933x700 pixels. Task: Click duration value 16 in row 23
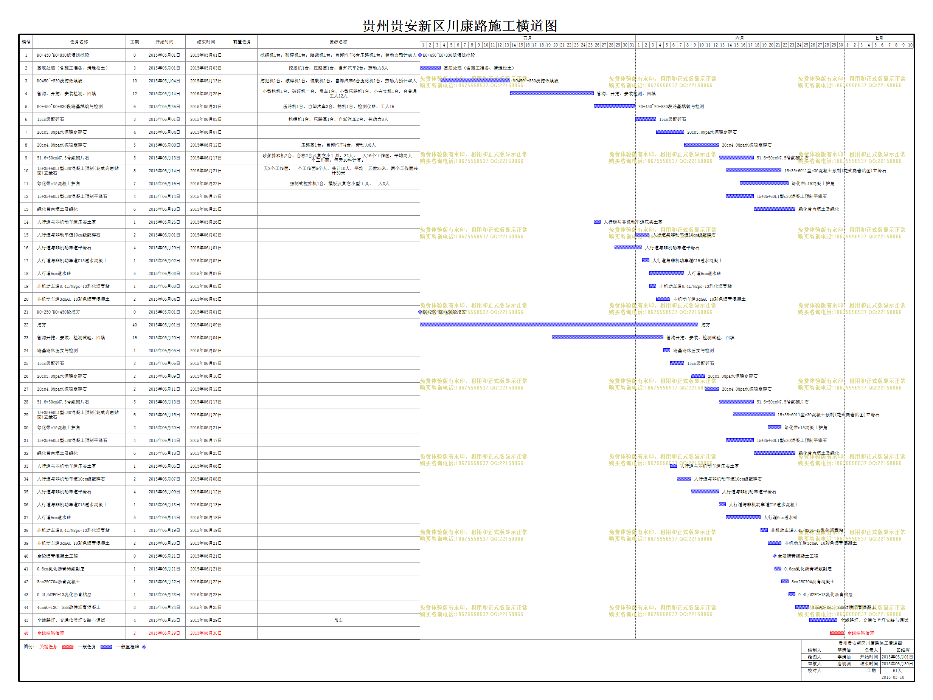point(135,338)
